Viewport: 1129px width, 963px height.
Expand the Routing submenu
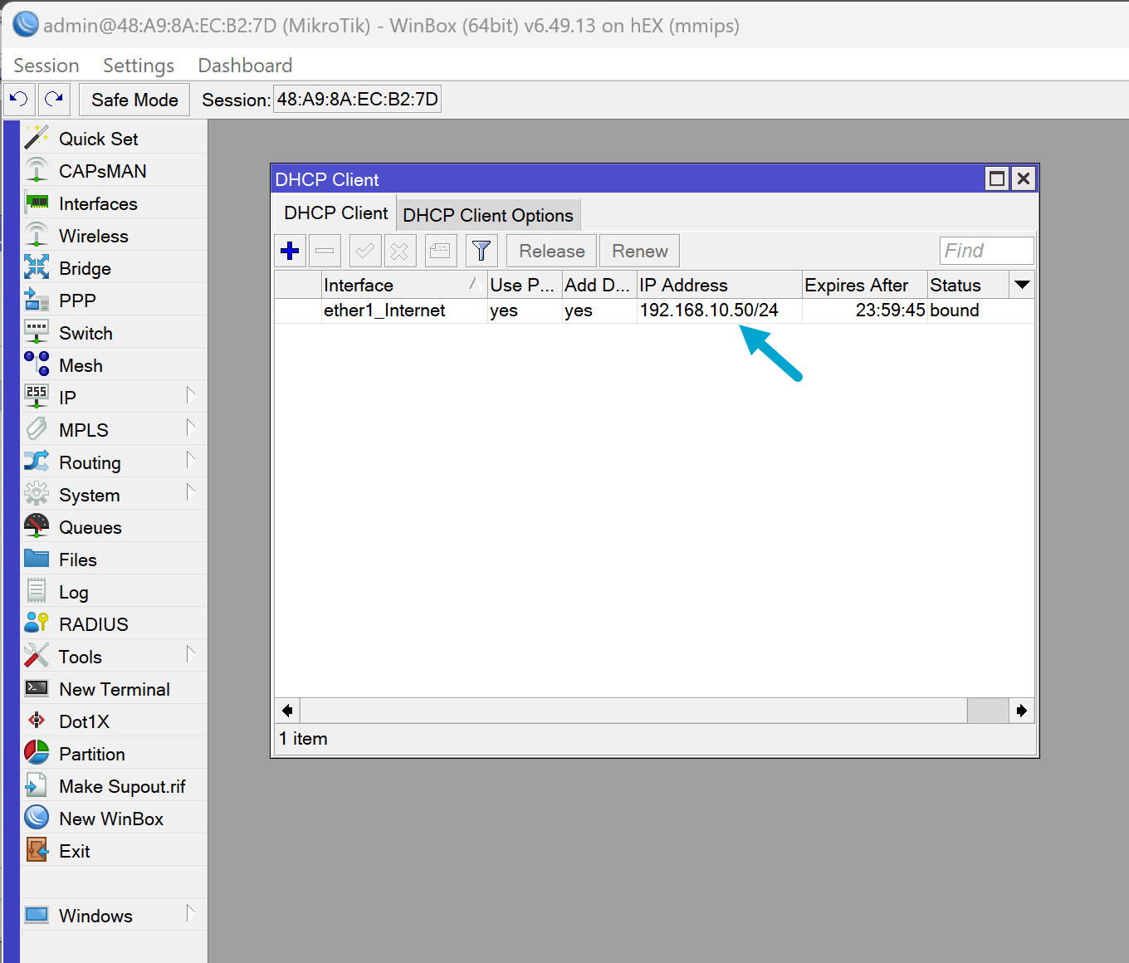pyautogui.click(x=89, y=462)
